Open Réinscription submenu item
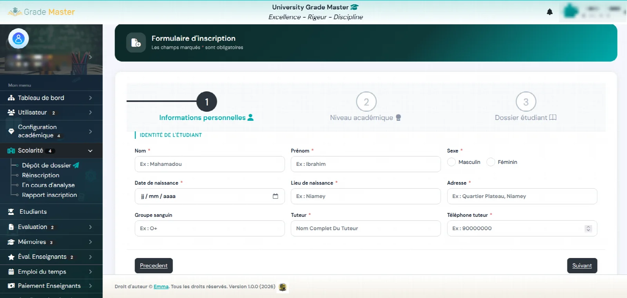This screenshot has width=627, height=298. tap(41, 175)
